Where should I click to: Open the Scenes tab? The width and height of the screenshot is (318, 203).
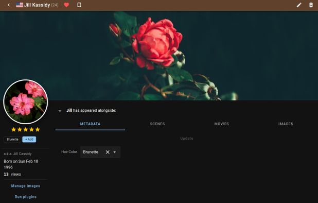pos(157,124)
